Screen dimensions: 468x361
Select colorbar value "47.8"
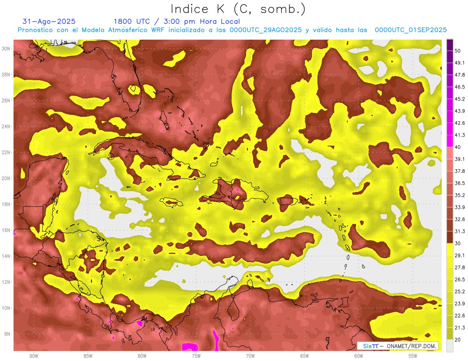[x=460, y=75]
